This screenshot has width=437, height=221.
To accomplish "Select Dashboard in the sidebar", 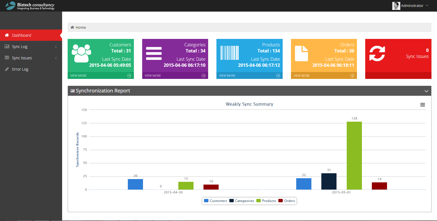I will click(x=31, y=35).
